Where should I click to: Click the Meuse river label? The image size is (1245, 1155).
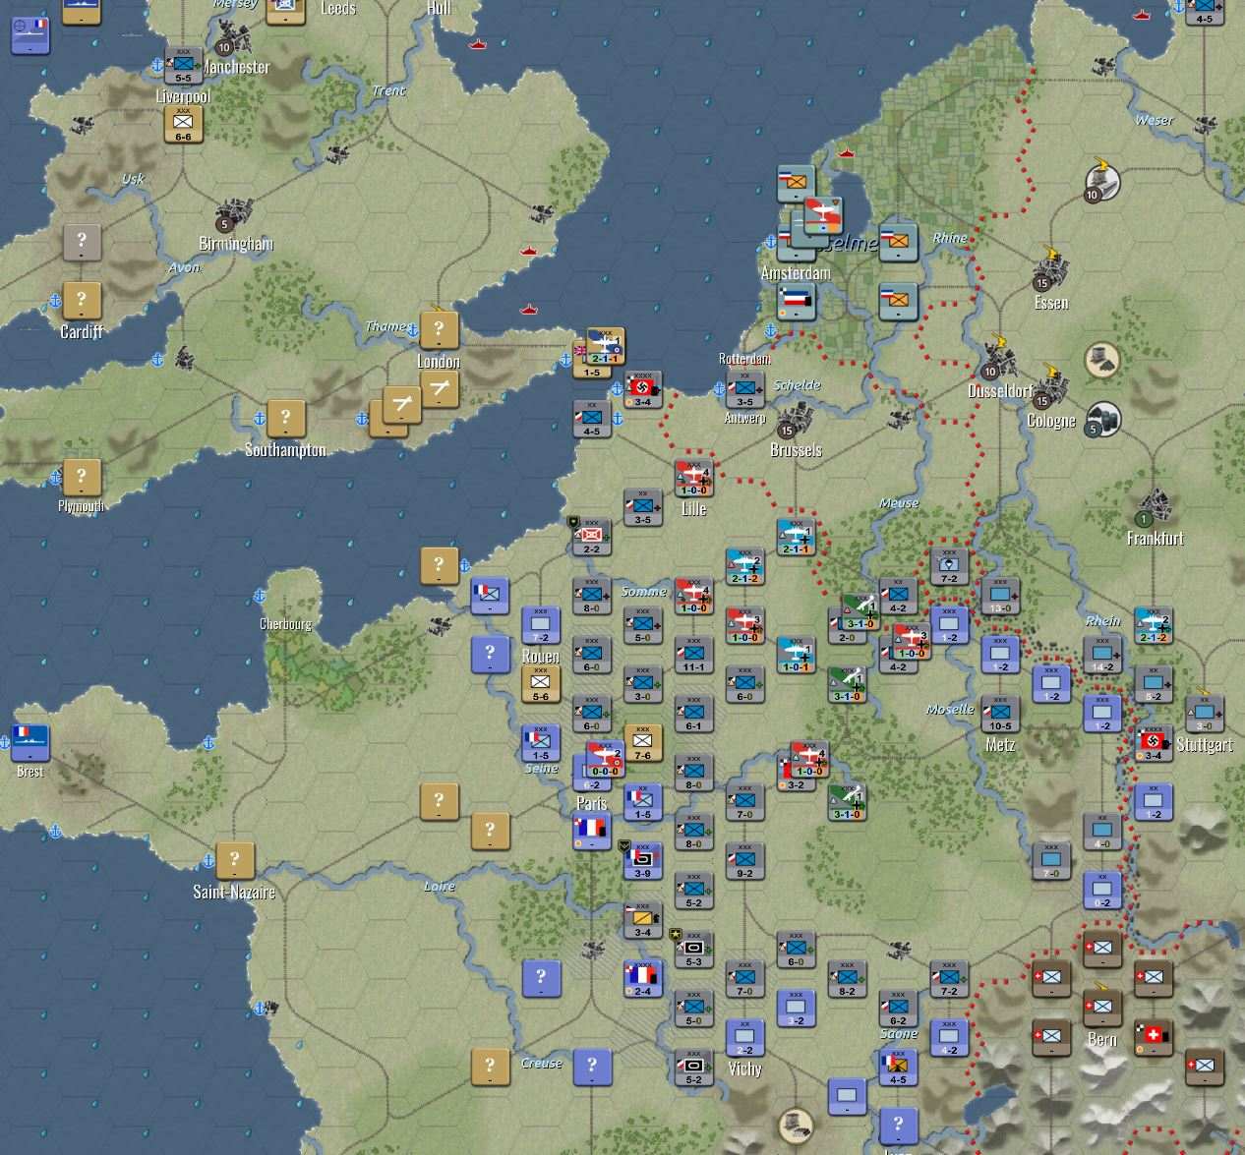(x=899, y=503)
